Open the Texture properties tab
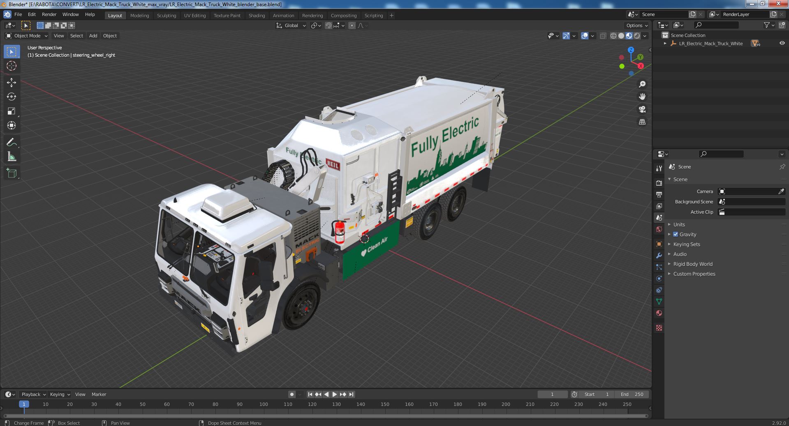Image resolution: width=789 pixels, height=426 pixels. click(x=659, y=328)
